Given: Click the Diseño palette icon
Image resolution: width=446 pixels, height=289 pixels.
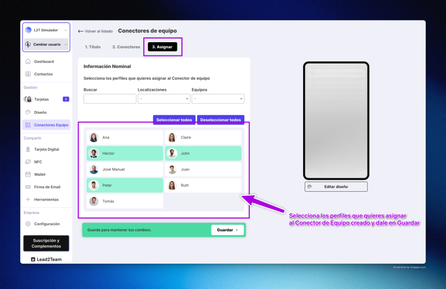Looking at the screenshot, I should tap(28, 113).
